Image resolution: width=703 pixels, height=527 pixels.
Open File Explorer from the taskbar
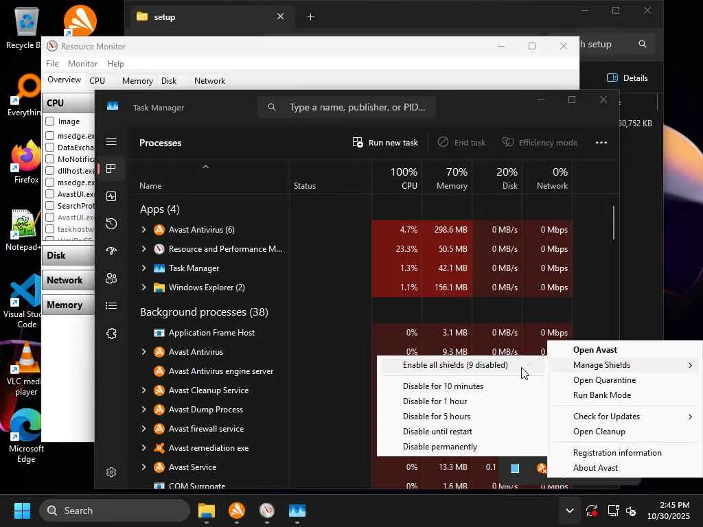tap(207, 511)
